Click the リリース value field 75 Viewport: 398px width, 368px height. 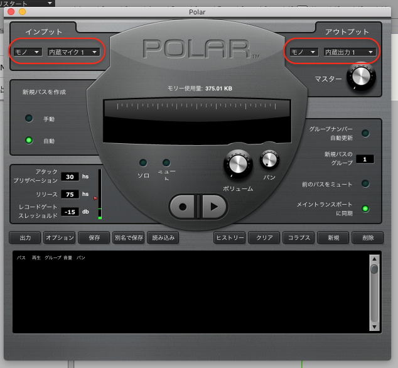coord(70,194)
